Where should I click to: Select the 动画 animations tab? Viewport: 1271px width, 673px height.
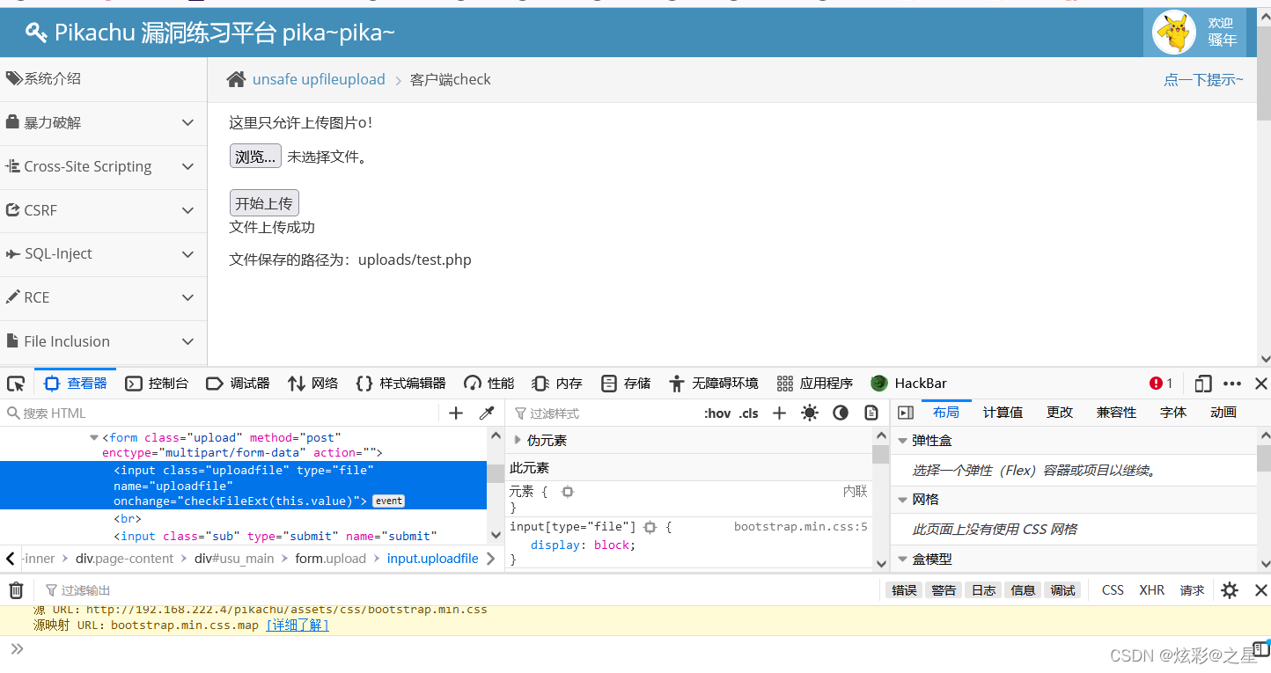pyautogui.click(x=1223, y=413)
